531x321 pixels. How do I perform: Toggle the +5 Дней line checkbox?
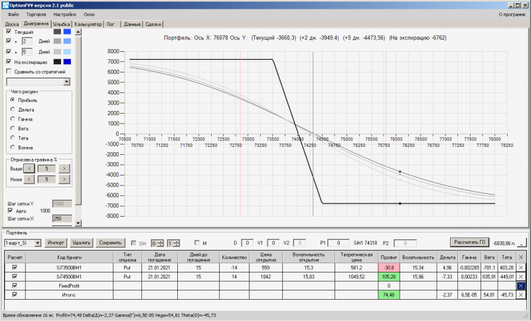9,52
